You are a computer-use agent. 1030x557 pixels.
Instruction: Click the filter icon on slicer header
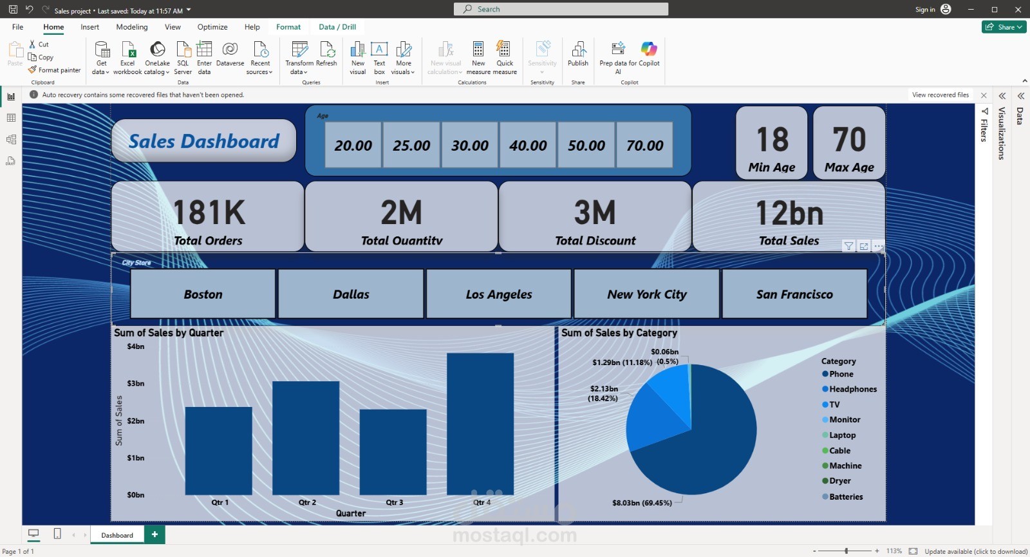click(x=848, y=246)
